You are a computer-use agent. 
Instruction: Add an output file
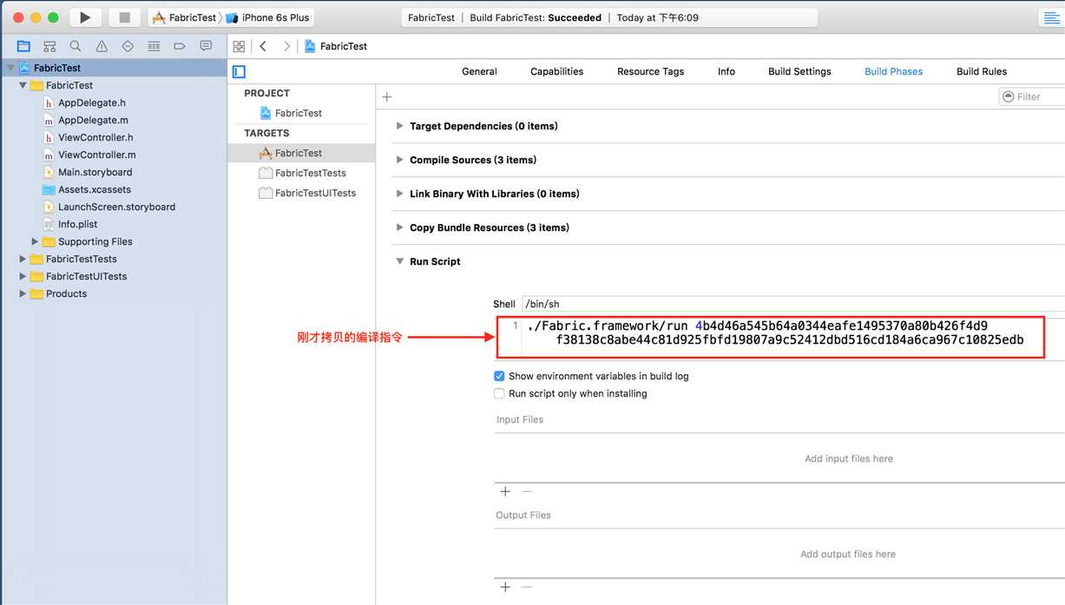[x=505, y=588]
